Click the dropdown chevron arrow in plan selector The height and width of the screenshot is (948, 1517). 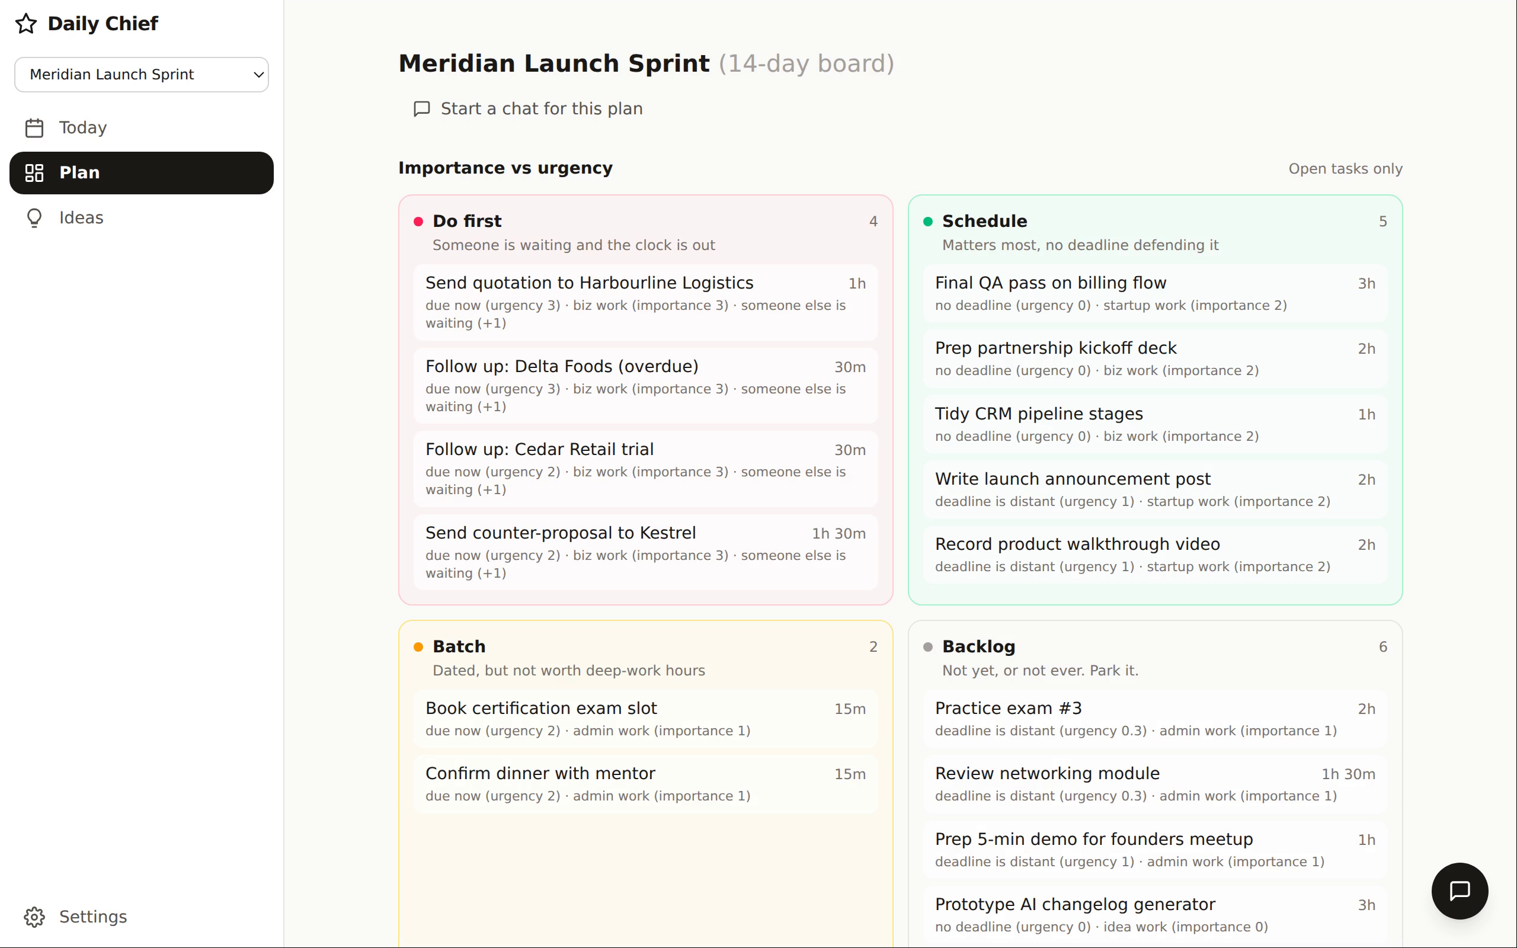tap(258, 75)
